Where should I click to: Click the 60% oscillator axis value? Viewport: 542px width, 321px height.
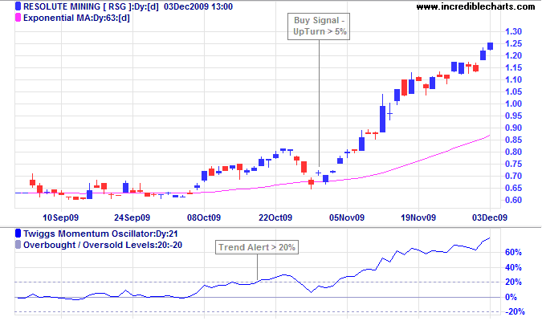coord(513,252)
